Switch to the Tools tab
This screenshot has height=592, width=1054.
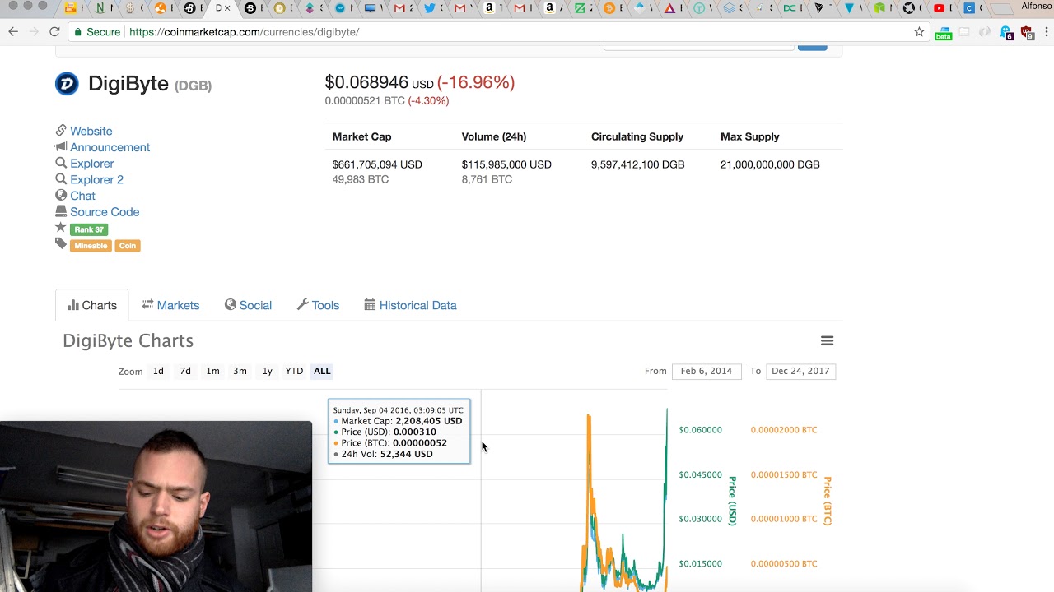318,305
